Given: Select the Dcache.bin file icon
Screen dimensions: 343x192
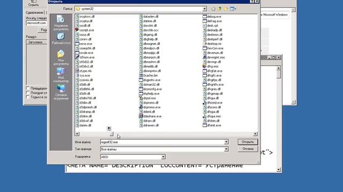Looking at the screenshot, I should point(141,75).
